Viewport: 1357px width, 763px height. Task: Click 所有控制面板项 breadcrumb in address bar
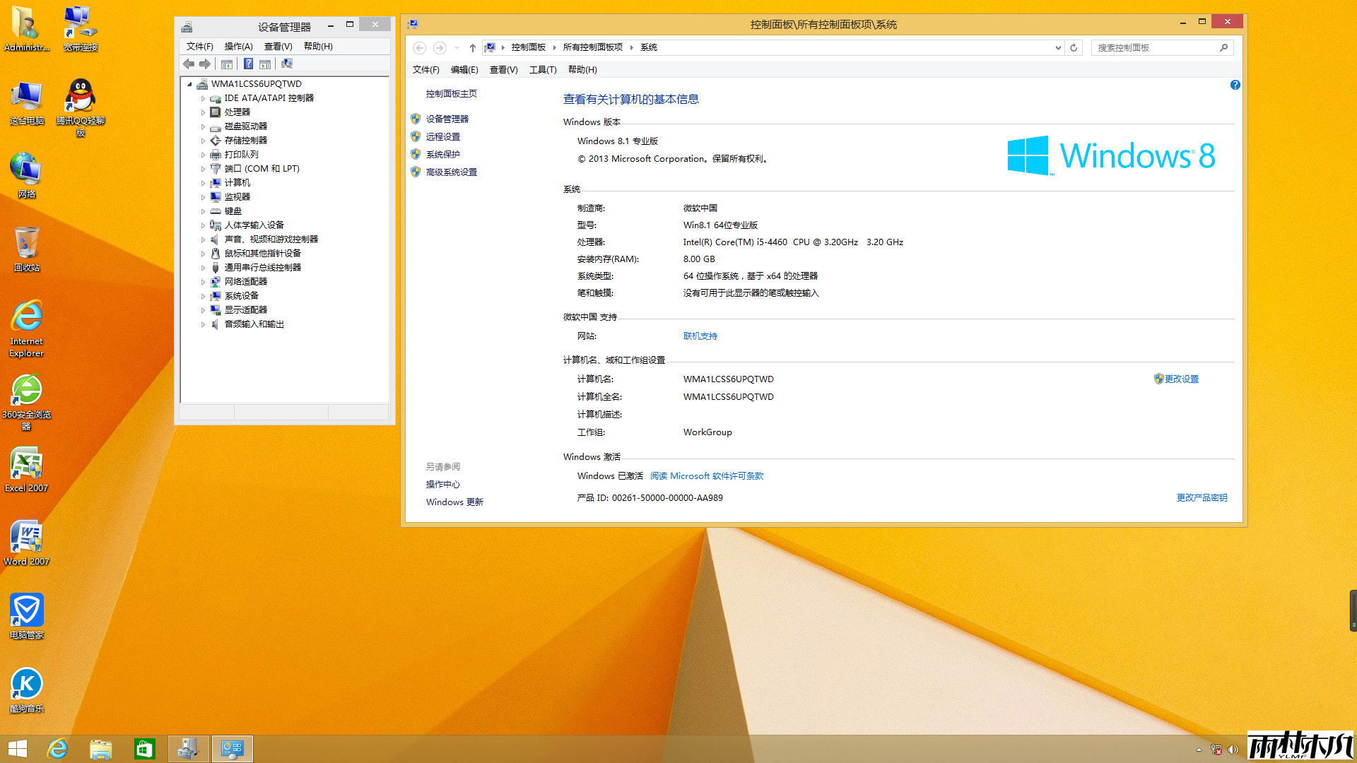592,47
